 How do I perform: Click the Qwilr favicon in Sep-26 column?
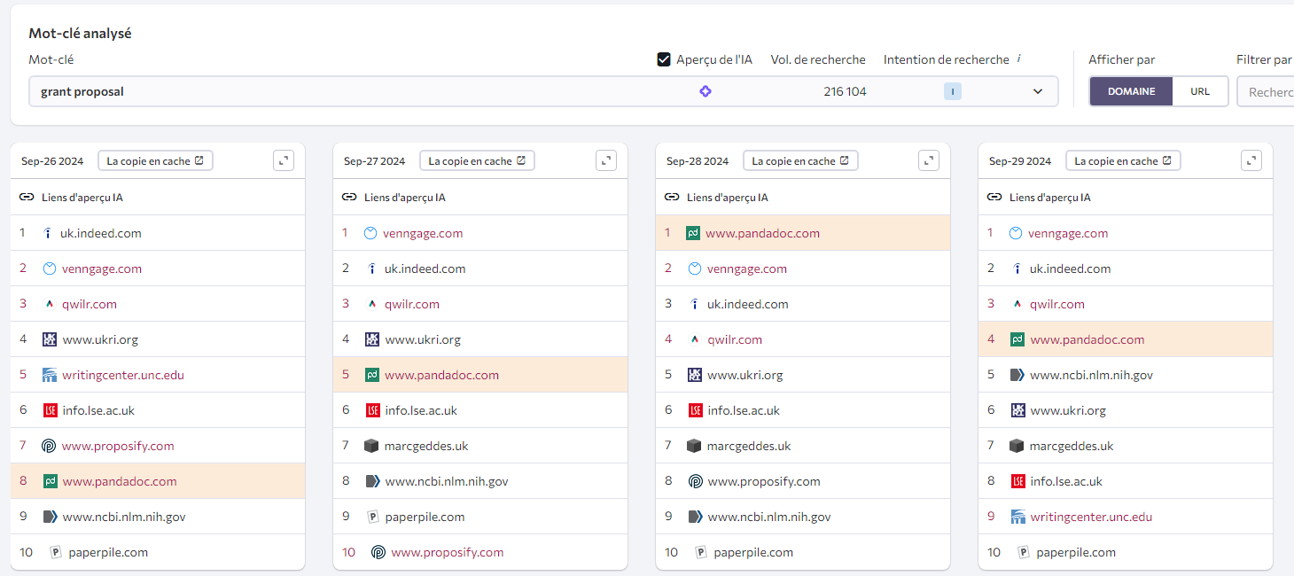point(50,304)
